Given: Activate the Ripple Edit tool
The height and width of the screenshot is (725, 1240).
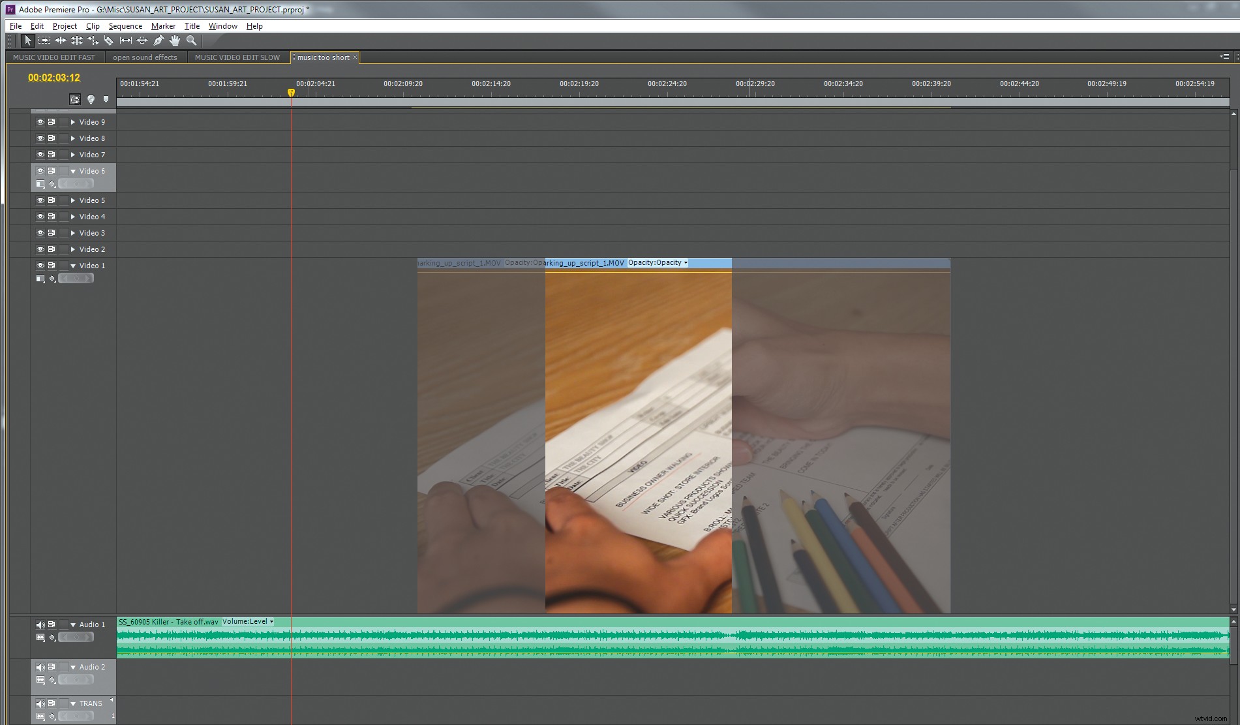Looking at the screenshot, I should [60, 40].
